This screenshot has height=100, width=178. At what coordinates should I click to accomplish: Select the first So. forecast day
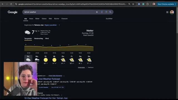tap(28, 59)
